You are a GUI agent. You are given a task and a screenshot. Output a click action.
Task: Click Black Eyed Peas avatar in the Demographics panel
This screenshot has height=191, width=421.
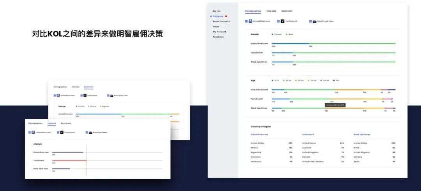pos(315,21)
